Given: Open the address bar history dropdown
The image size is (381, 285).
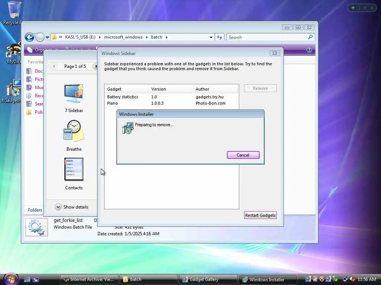Looking at the screenshot, I should tap(211, 37).
